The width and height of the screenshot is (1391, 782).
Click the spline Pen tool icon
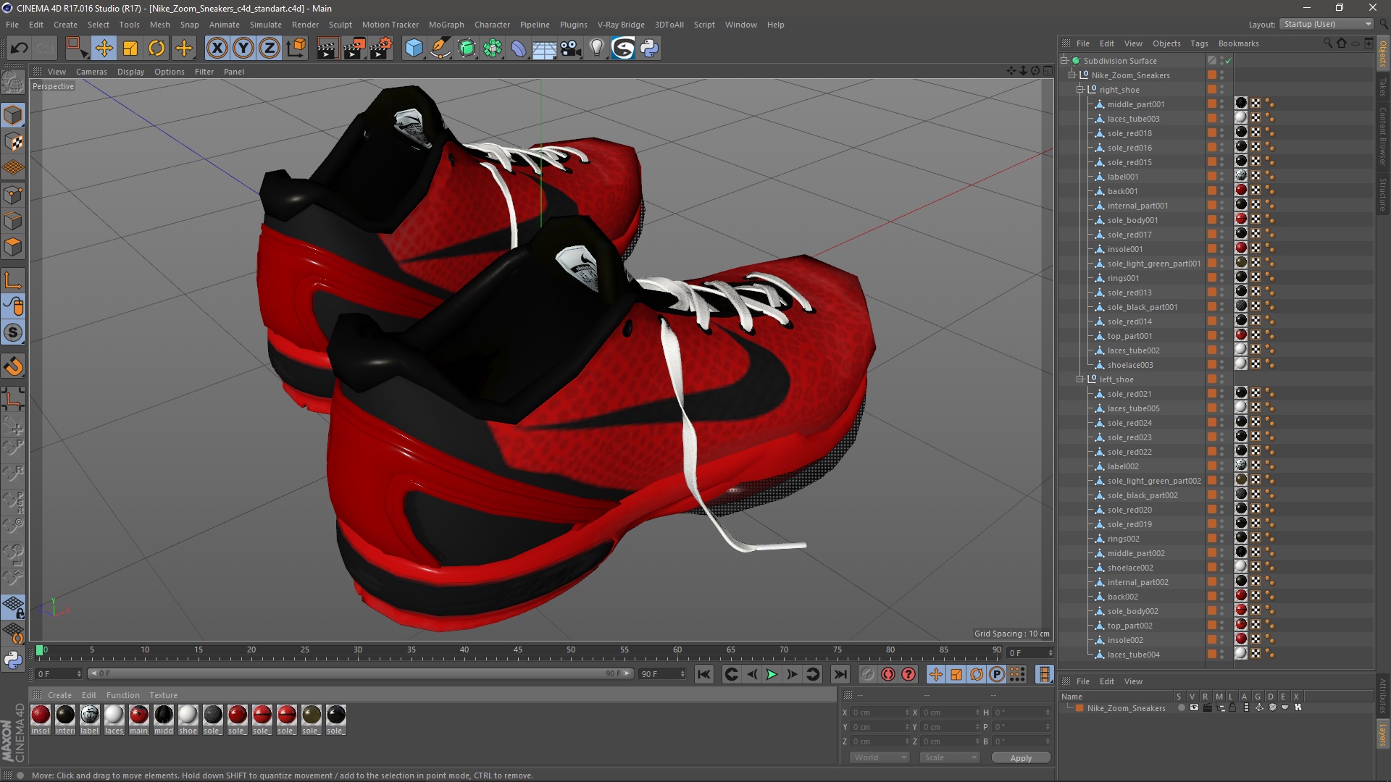pyautogui.click(x=440, y=49)
